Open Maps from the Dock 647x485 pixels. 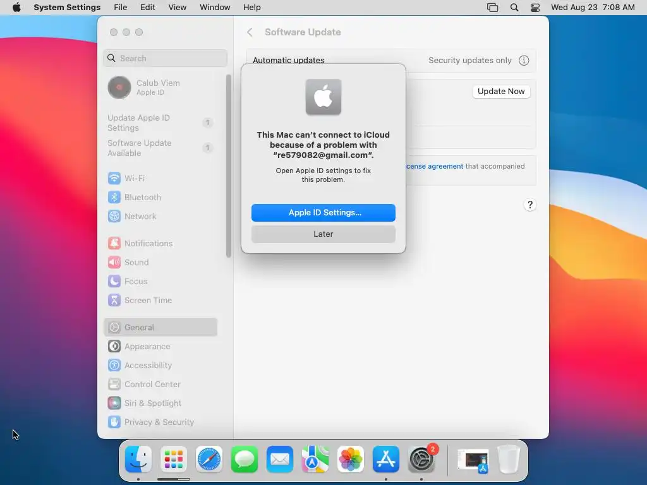click(315, 459)
